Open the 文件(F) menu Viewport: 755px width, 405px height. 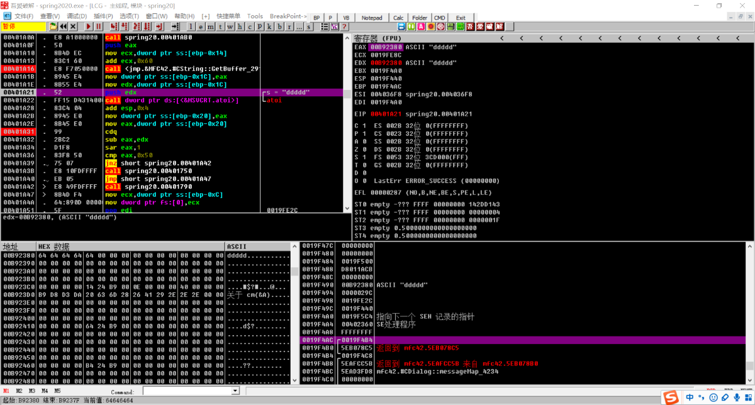24,16
